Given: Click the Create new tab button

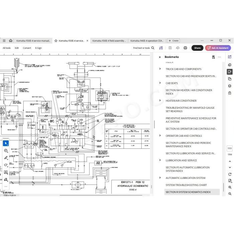Looking at the screenshot, I should pos(173,40).
